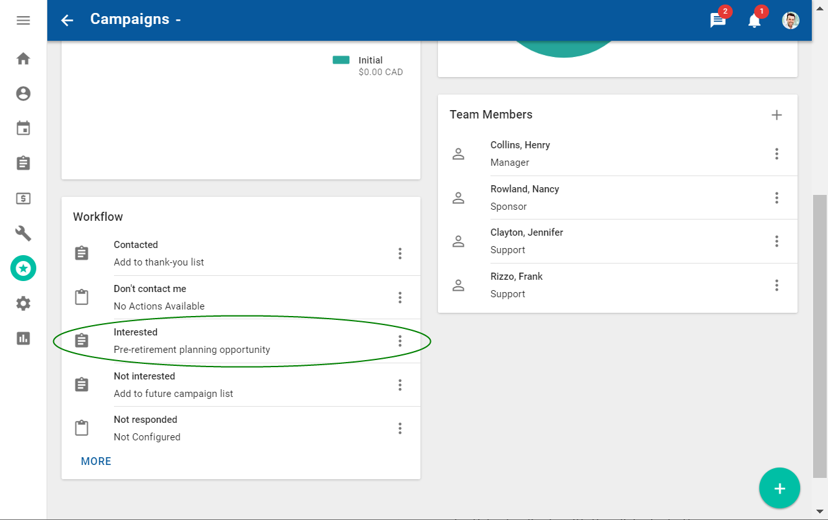This screenshot has width=828, height=520.
Task: Open Contacts from sidebar person icon
Action: click(x=23, y=94)
